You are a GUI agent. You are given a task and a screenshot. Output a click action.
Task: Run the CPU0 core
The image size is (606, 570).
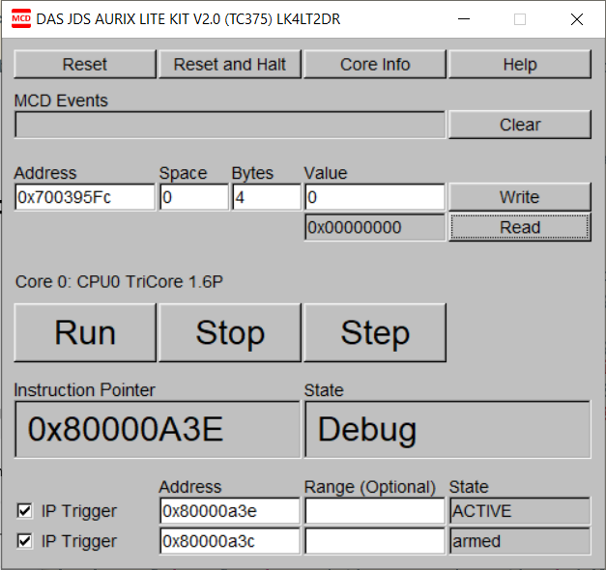click(85, 332)
